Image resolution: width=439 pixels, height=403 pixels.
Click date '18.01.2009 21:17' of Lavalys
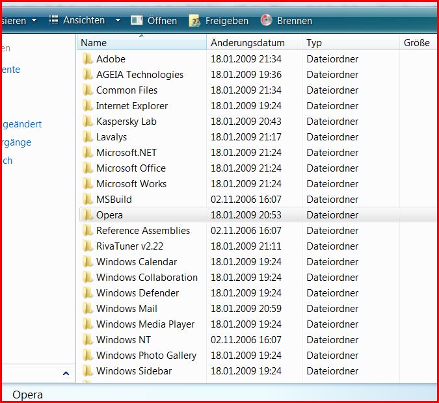coord(246,137)
